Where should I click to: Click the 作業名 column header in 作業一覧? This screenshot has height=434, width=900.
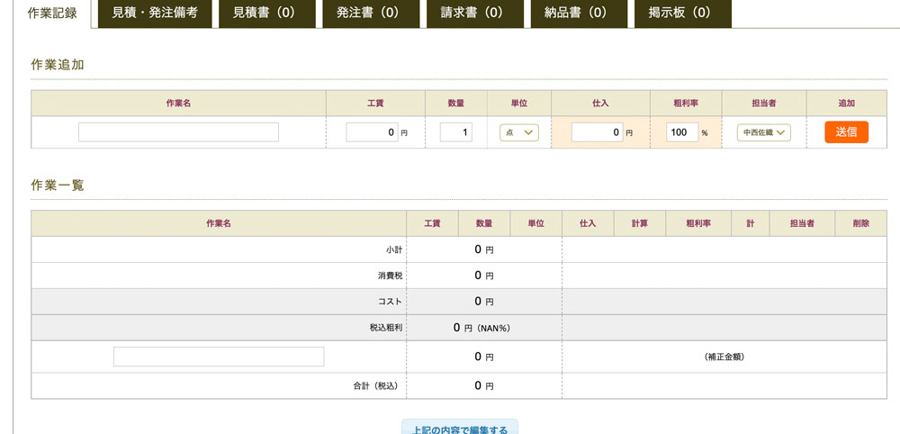point(219,223)
